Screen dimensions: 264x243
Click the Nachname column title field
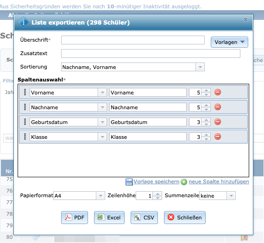coord(148,107)
